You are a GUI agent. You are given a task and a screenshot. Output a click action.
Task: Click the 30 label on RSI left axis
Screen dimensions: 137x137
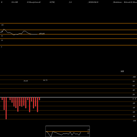(x=2, y=40)
